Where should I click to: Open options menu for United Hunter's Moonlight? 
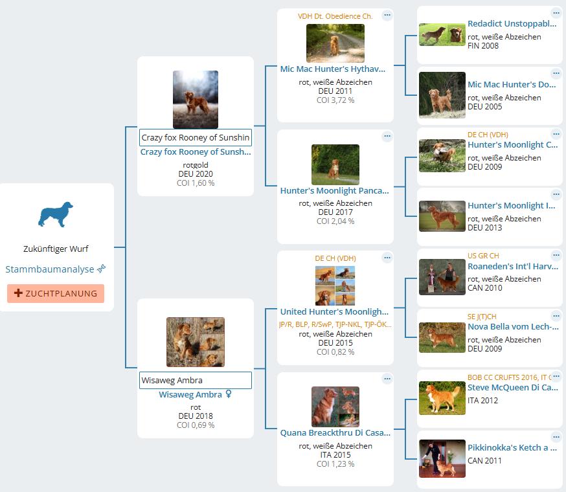point(387,258)
